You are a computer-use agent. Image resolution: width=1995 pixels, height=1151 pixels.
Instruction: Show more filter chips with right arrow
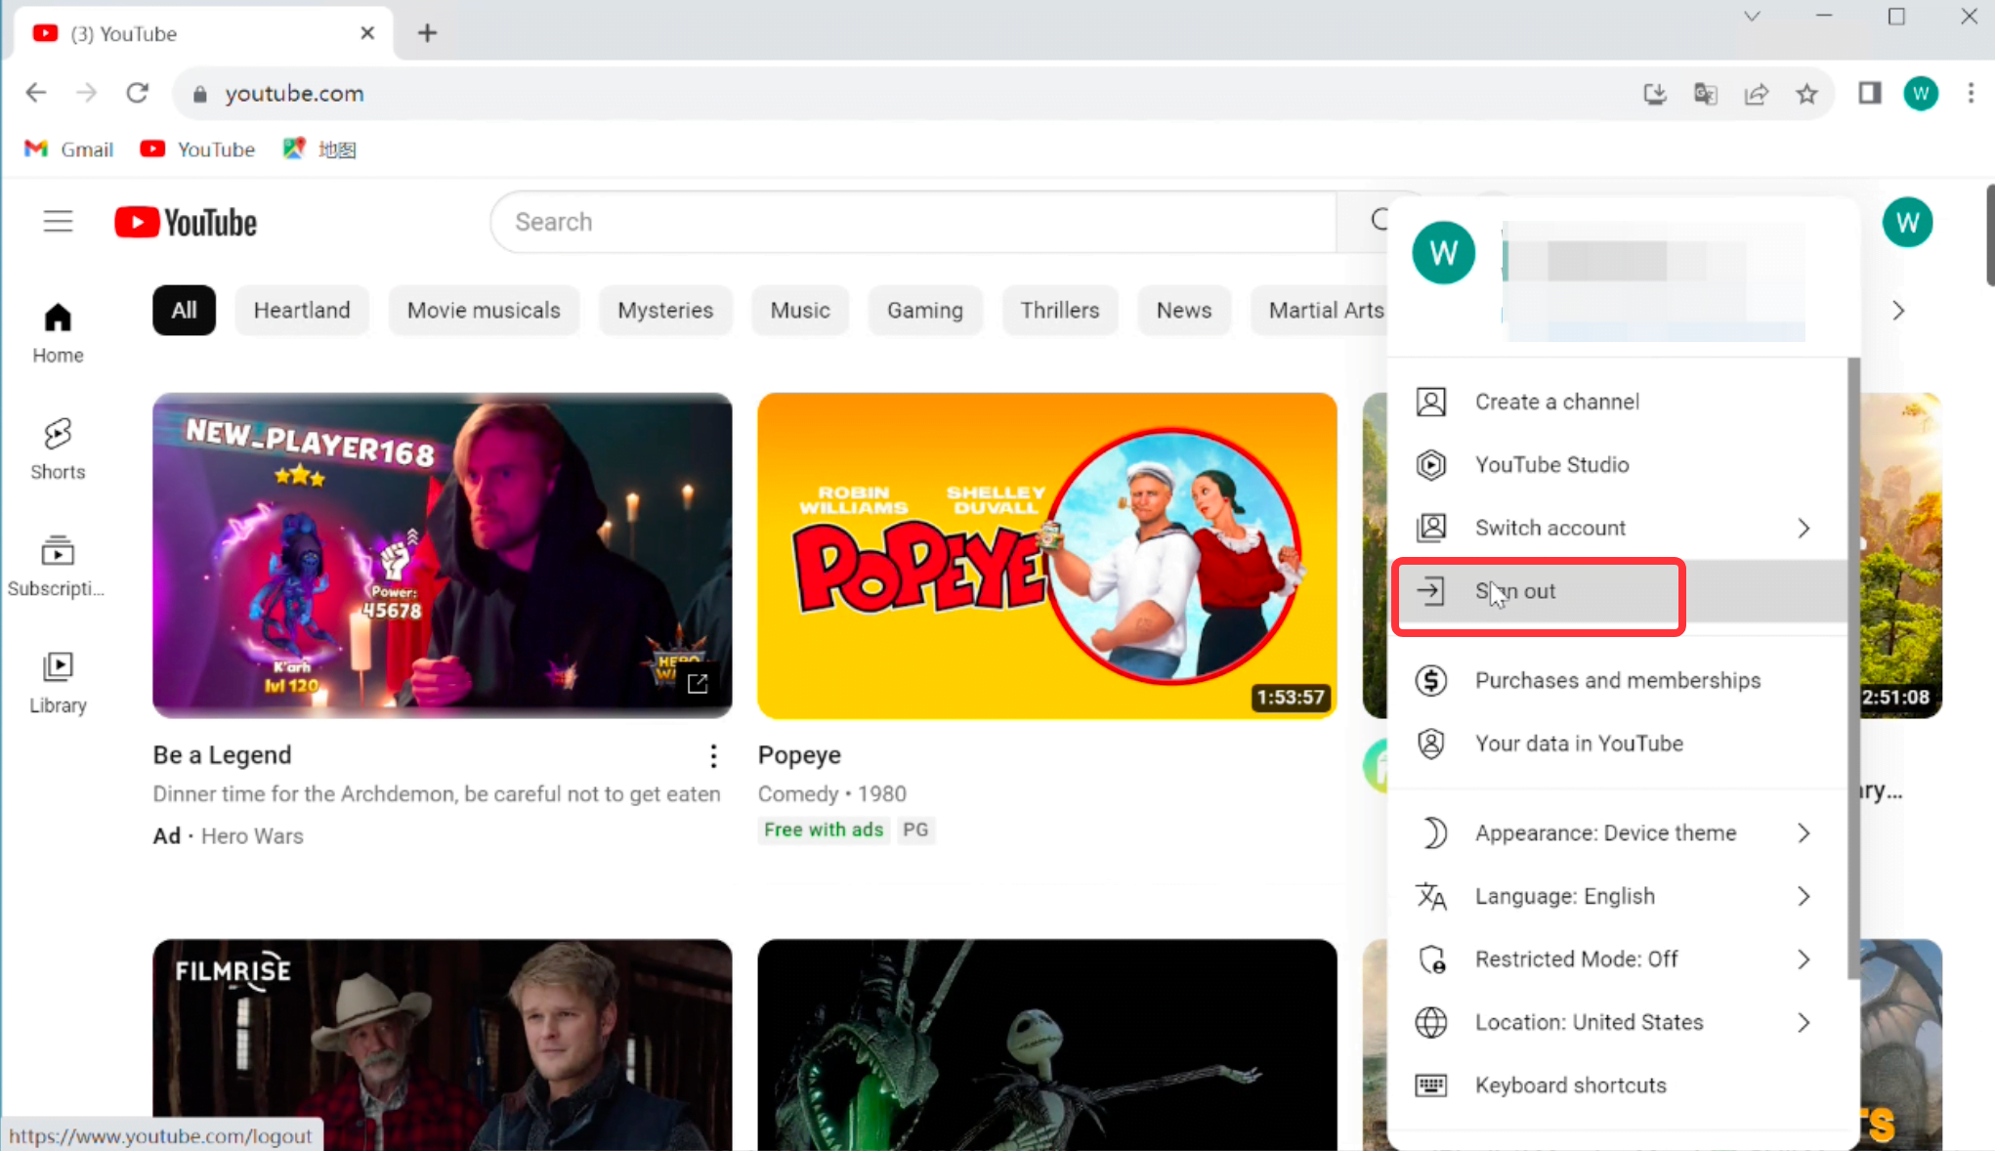[x=1898, y=311]
